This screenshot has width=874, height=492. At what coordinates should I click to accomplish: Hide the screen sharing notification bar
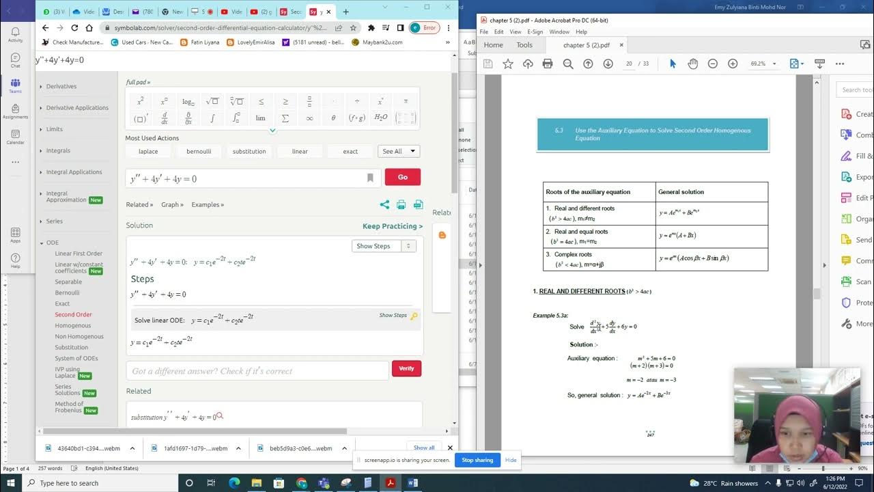coord(511,460)
